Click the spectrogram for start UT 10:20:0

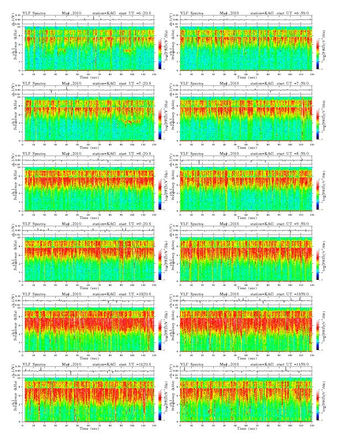tap(88, 330)
